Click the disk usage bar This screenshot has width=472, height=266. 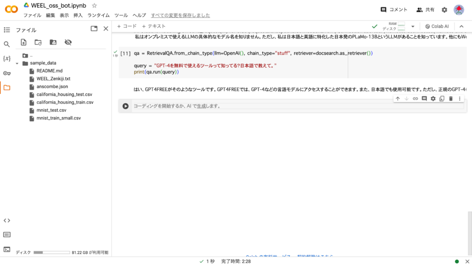(52, 253)
